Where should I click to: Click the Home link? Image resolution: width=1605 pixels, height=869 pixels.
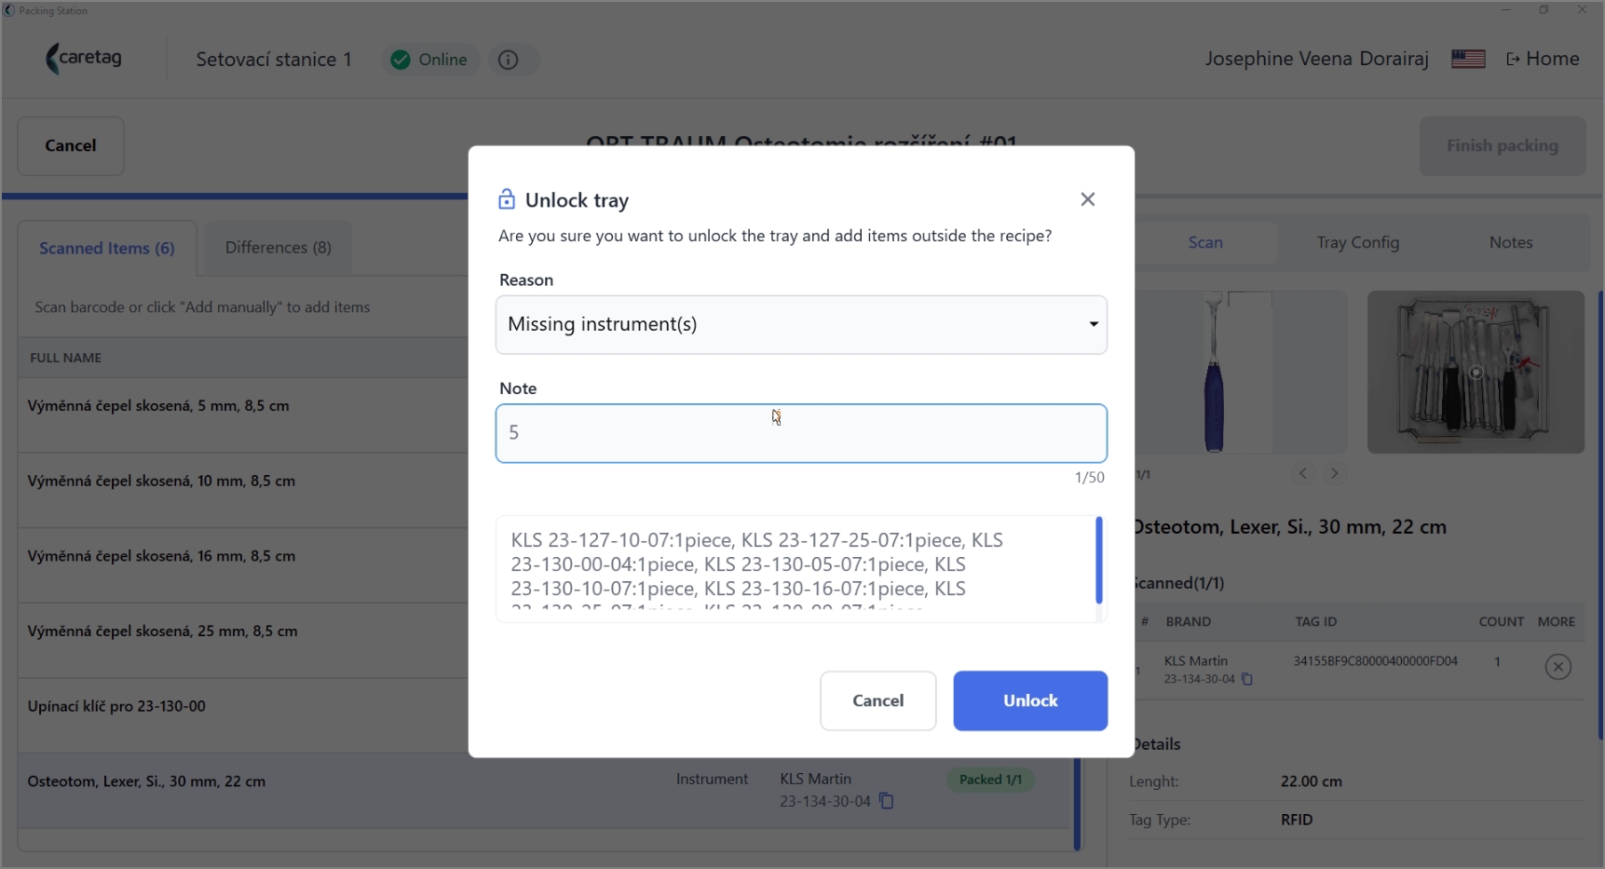point(1543,59)
